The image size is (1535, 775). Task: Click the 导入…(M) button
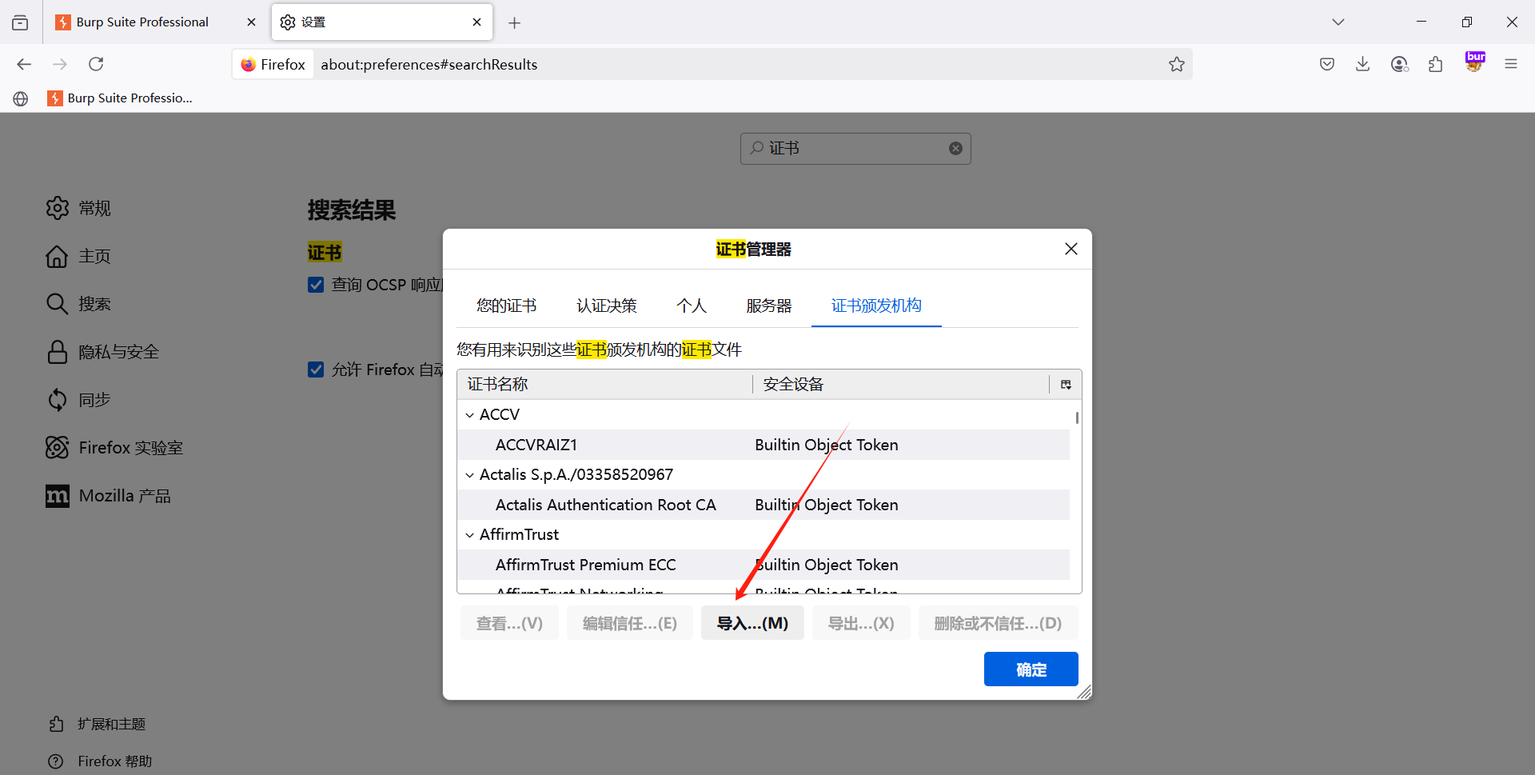point(752,623)
